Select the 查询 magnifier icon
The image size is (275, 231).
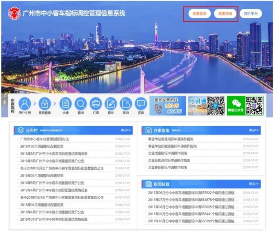click(81, 104)
